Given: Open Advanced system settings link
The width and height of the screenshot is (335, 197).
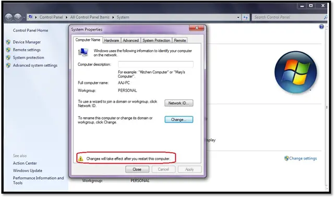Looking at the screenshot, I should [35, 65].
